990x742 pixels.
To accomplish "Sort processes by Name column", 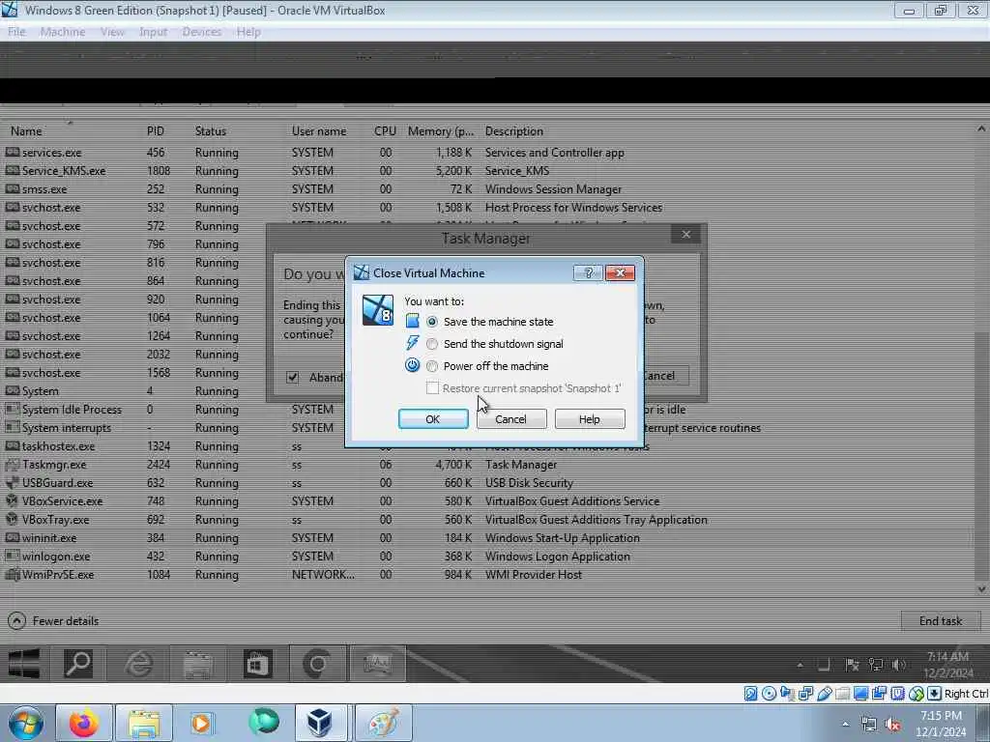I will tap(26, 131).
